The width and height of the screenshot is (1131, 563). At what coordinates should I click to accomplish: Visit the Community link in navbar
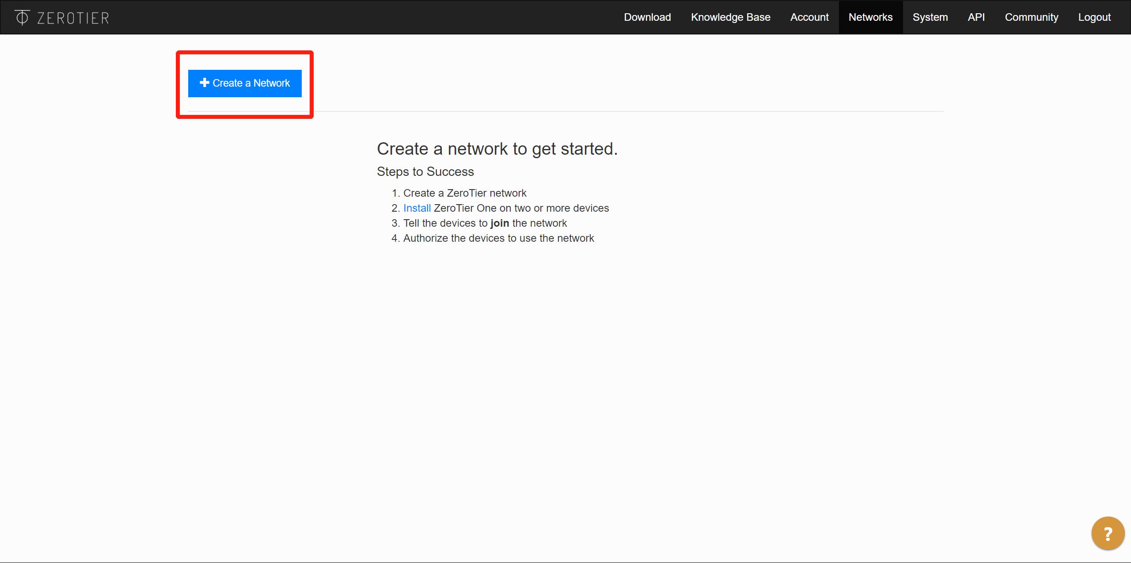[1031, 17]
